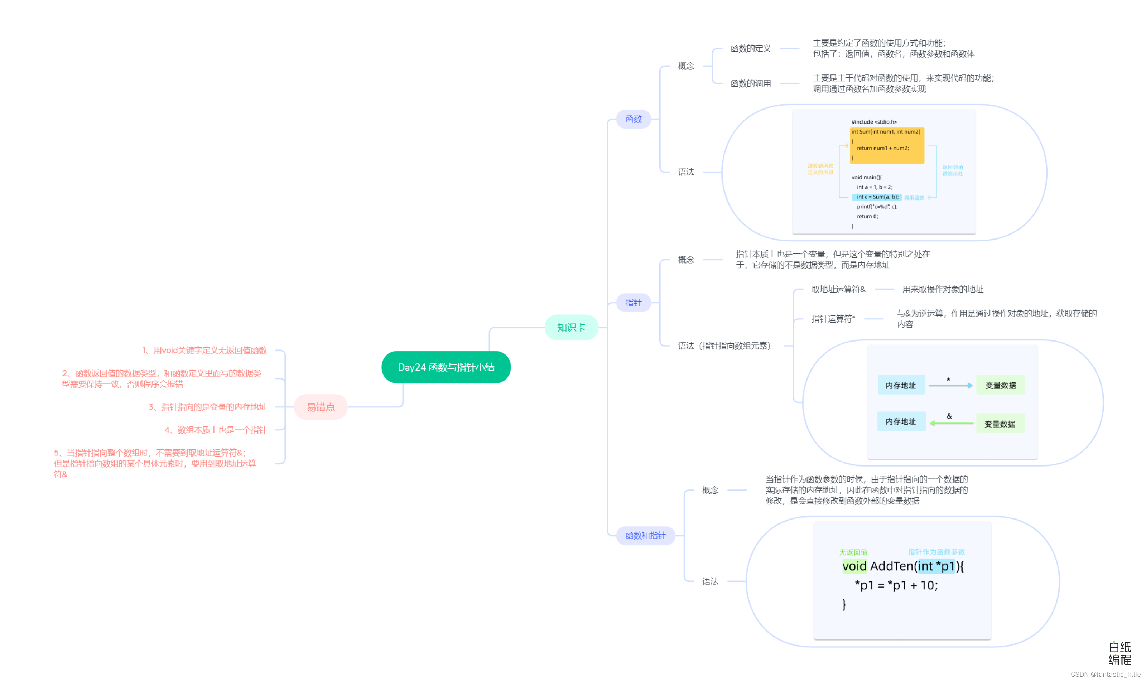Click the 语法（指针指向数组元素）node

(x=724, y=346)
